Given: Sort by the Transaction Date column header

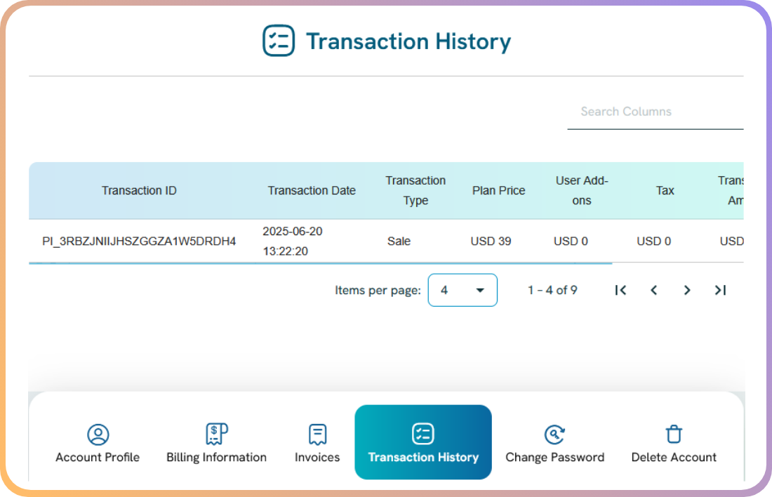Looking at the screenshot, I should pos(312,191).
